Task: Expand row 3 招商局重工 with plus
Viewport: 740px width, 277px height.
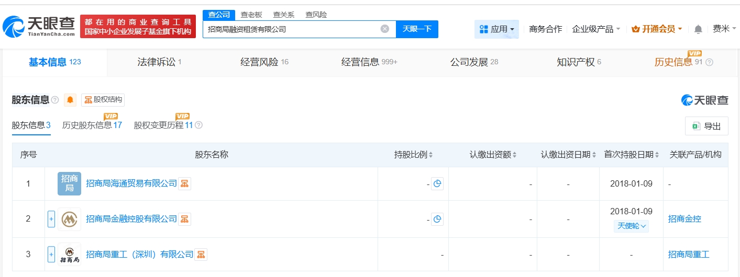Action: coord(51,255)
